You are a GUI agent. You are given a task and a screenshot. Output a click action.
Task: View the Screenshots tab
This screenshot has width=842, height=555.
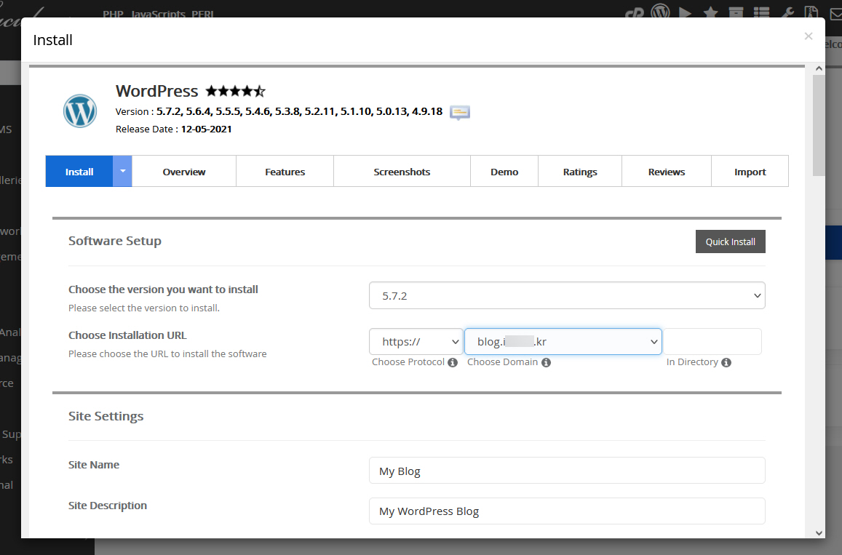tap(402, 171)
